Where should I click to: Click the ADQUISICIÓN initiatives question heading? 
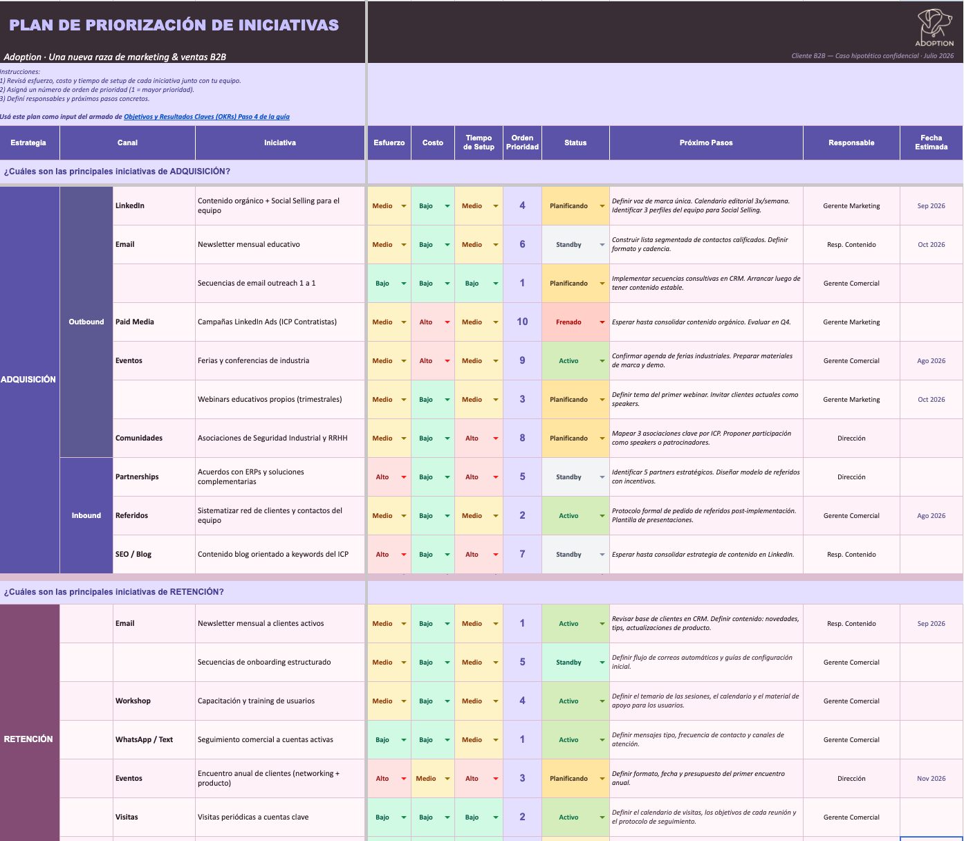coord(118,172)
